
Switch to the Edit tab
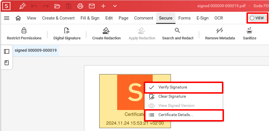(x=109, y=18)
